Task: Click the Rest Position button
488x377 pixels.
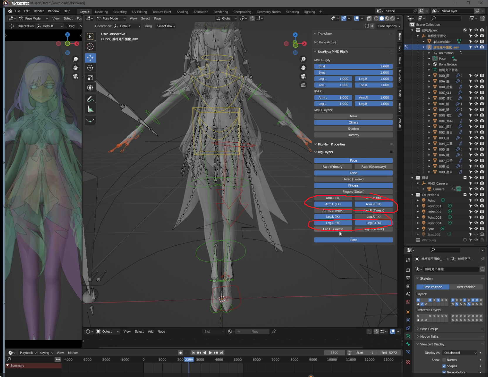Action: pos(466,287)
